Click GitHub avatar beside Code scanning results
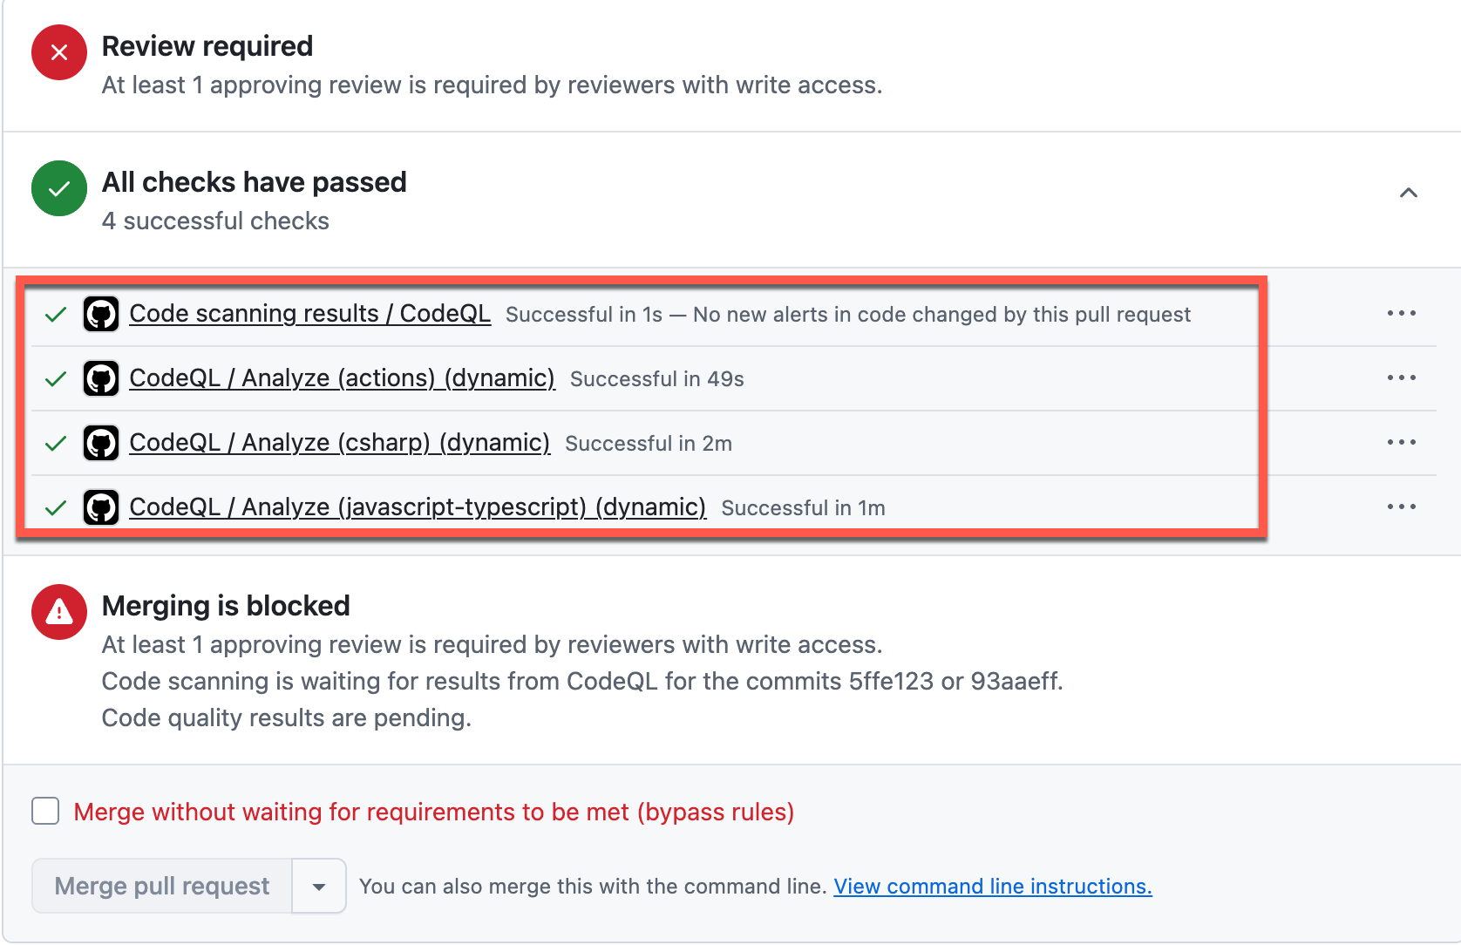The height and width of the screenshot is (945, 1461). [101, 314]
